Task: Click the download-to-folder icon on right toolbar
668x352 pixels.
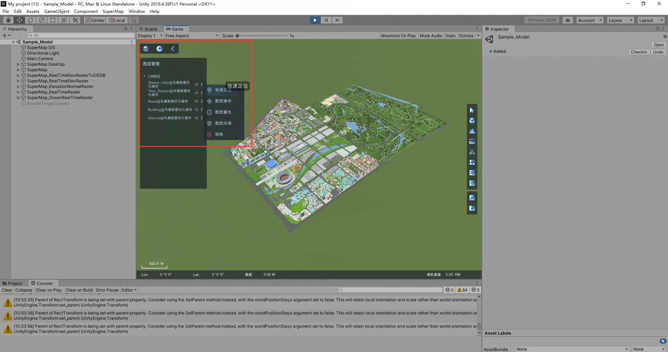Action: pyautogui.click(x=472, y=208)
